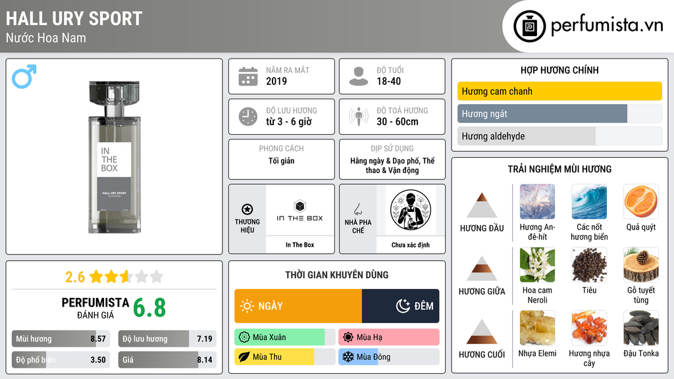
Task: Click the Hương ngát accord bar
Action: click(559, 114)
